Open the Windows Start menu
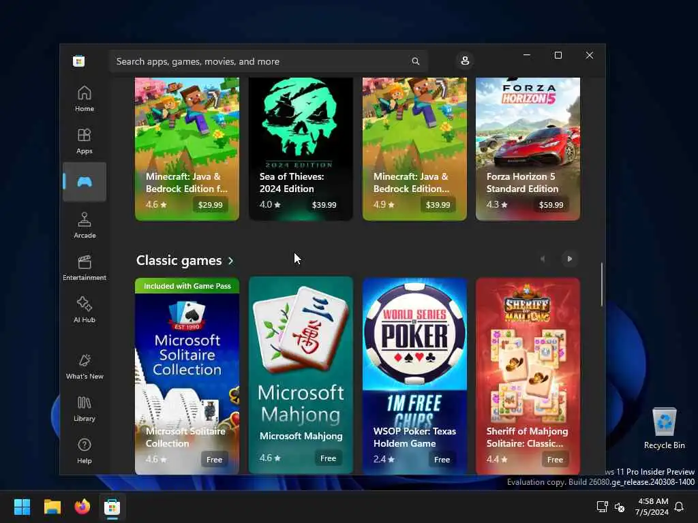 click(22, 507)
